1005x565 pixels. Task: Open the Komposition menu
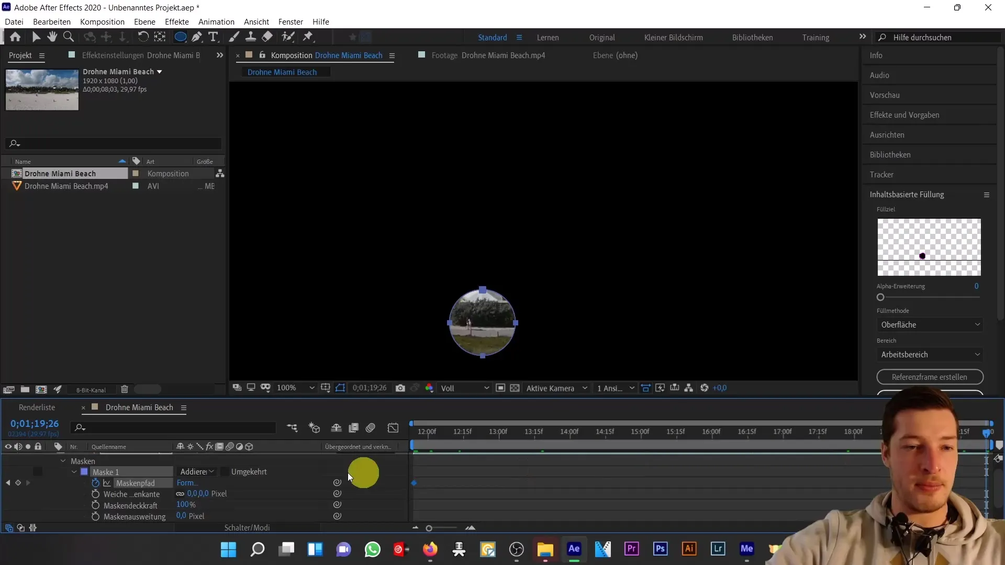coord(102,21)
